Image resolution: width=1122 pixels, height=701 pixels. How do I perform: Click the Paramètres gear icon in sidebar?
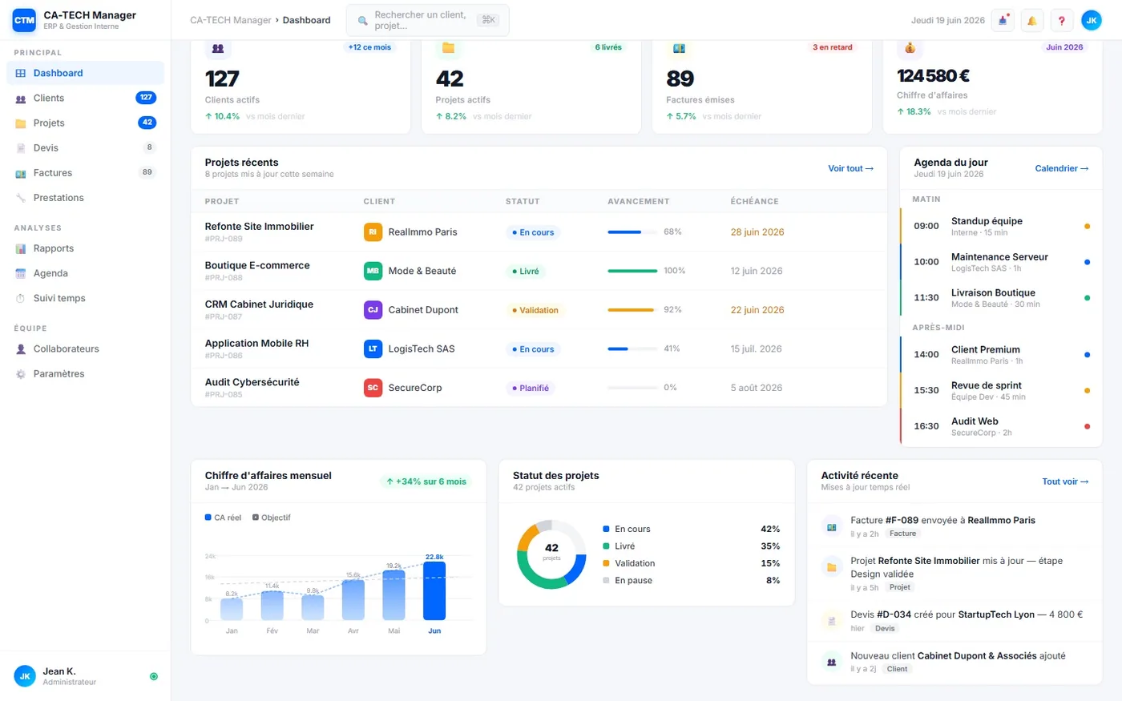coord(21,374)
